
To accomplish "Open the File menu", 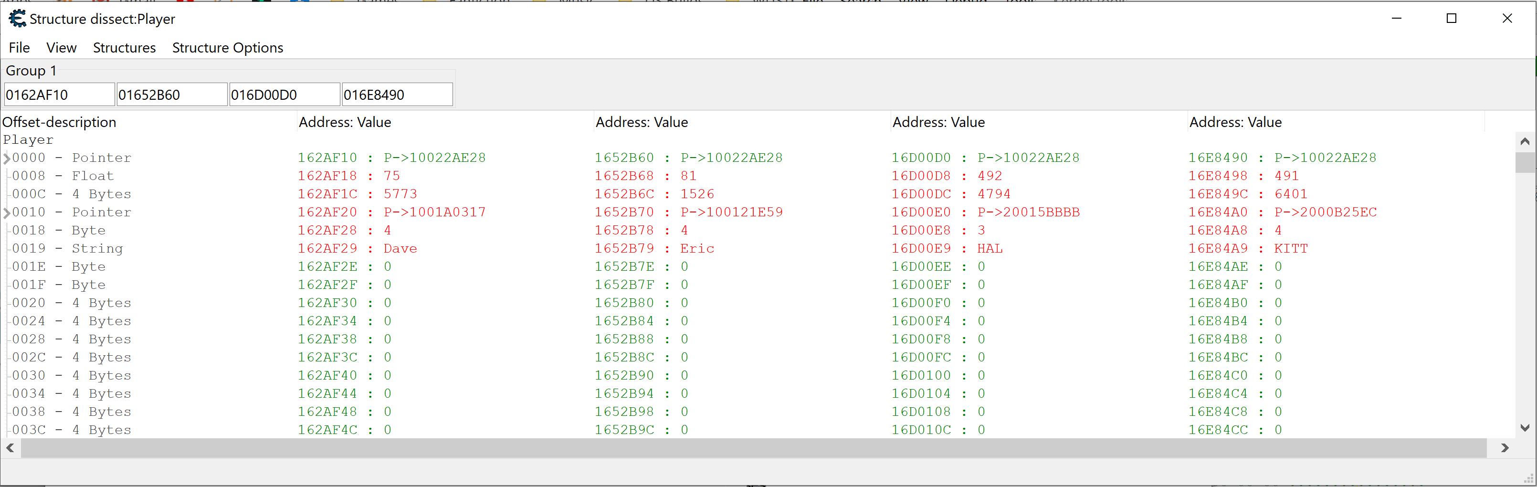I will tap(19, 48).
